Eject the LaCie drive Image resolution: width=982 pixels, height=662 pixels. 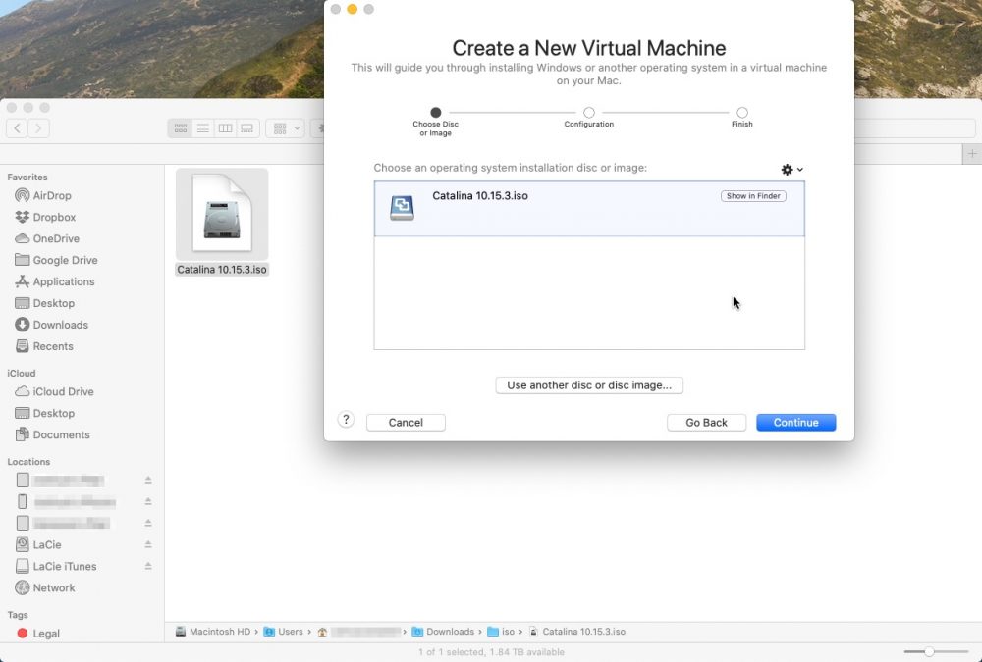(x=148, y=544)
